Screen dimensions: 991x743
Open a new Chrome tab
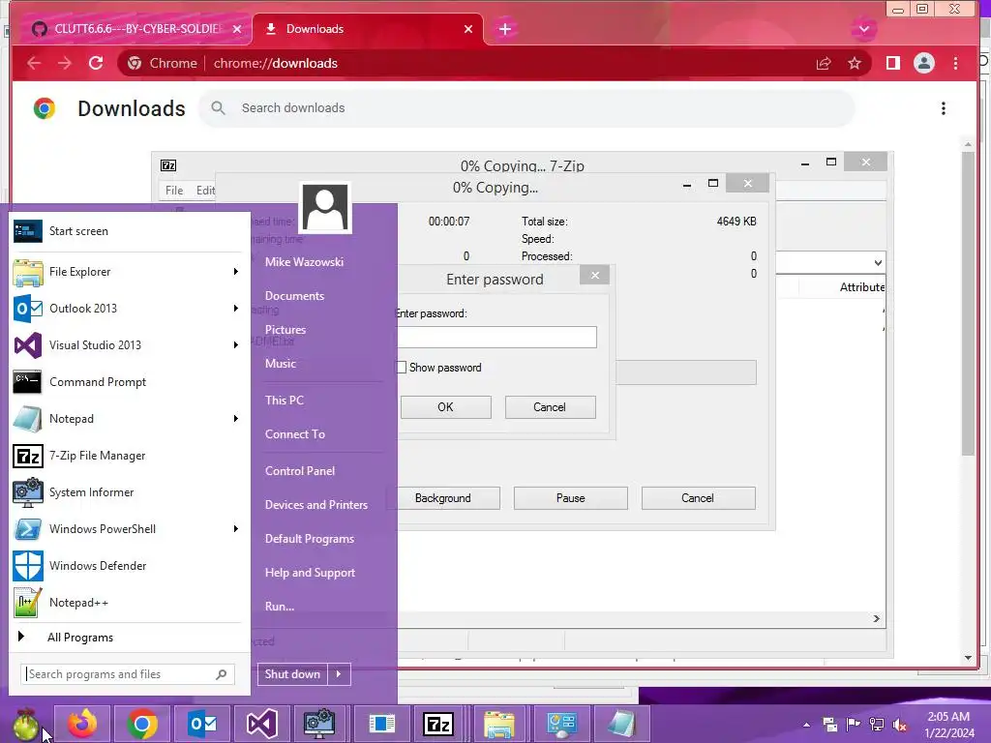tap(505, 29)
